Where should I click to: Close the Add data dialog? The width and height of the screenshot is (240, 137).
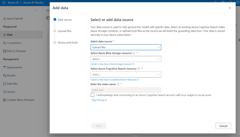pyautogui.click(x=230, y=8)
